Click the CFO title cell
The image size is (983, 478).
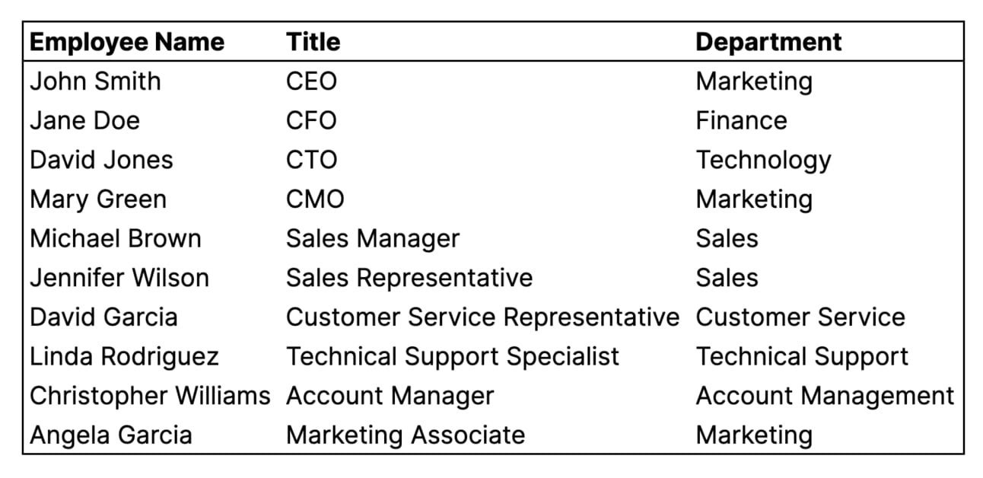point(311,121)
